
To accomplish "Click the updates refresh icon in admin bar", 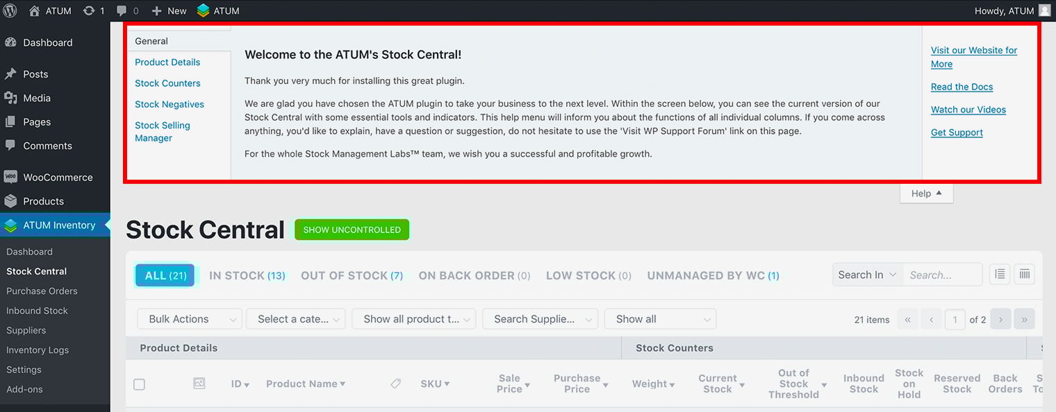I will [x=89, y=10].
